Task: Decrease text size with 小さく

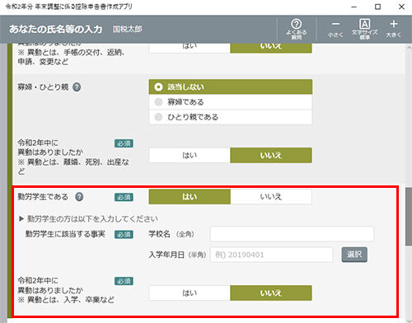Action: click(335, 29)
